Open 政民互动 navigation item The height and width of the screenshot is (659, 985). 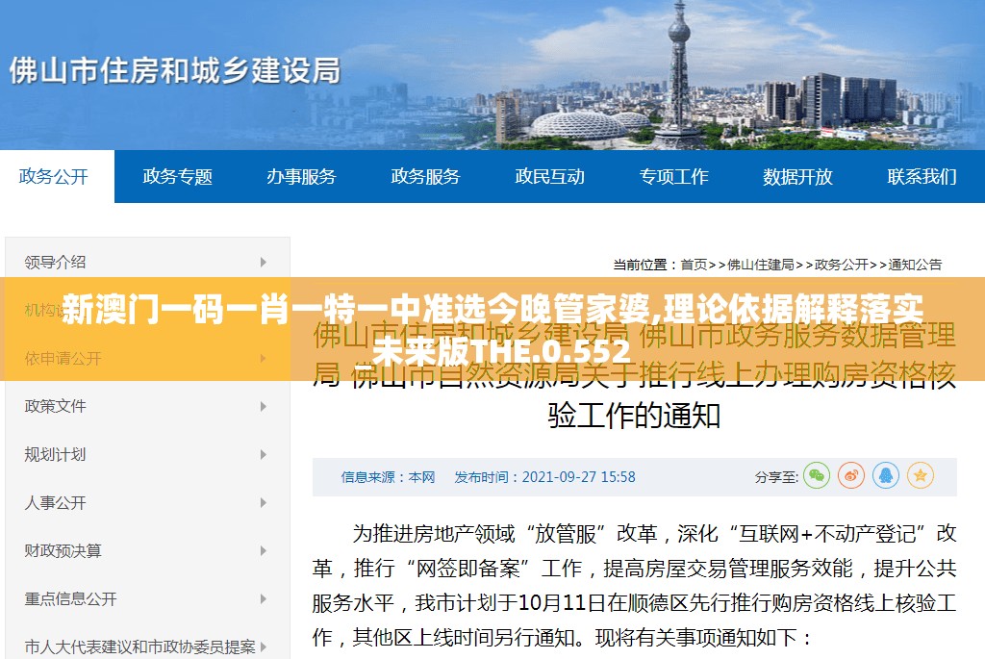point(549,176)
